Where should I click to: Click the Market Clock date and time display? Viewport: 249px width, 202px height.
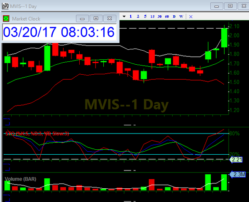[59, 32]
